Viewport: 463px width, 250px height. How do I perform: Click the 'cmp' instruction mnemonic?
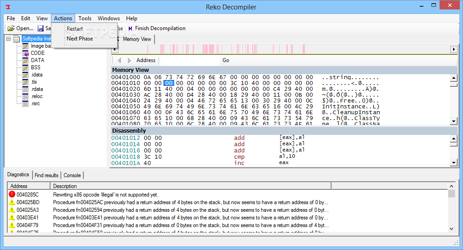point(239,157)
